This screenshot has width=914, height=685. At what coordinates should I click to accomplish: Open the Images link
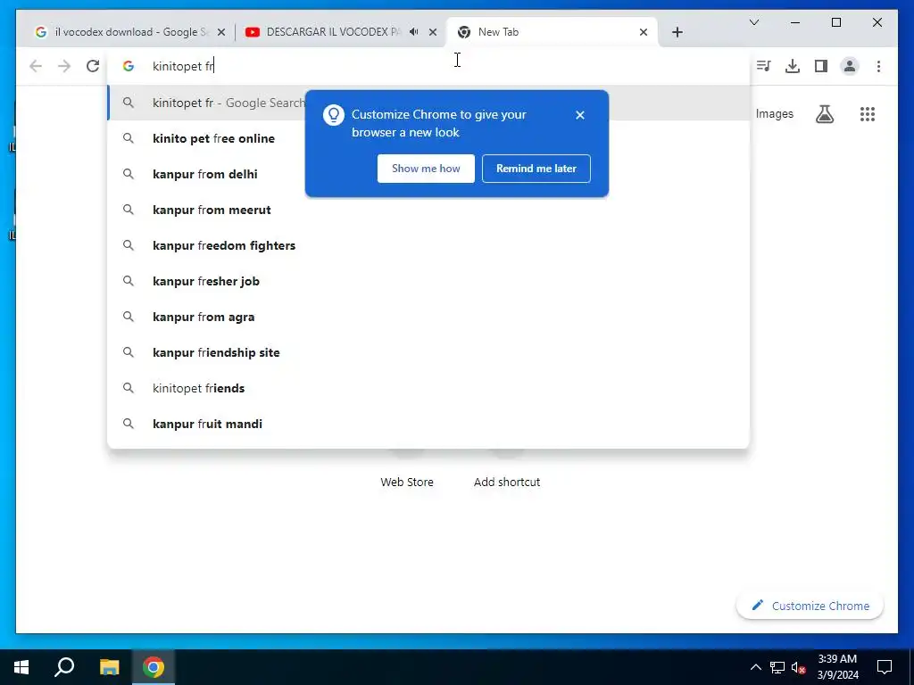tap(774, 114)
